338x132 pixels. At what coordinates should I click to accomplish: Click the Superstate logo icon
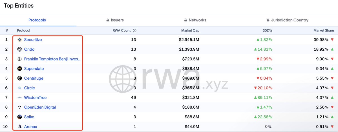(x=20, y=69)
